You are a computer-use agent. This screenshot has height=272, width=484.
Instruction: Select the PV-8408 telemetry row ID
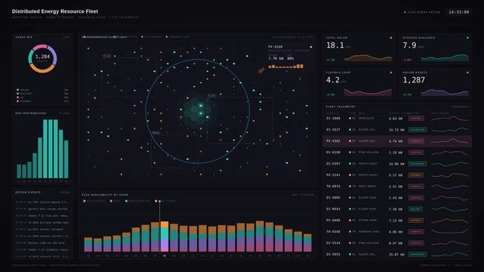click(333, 221)
